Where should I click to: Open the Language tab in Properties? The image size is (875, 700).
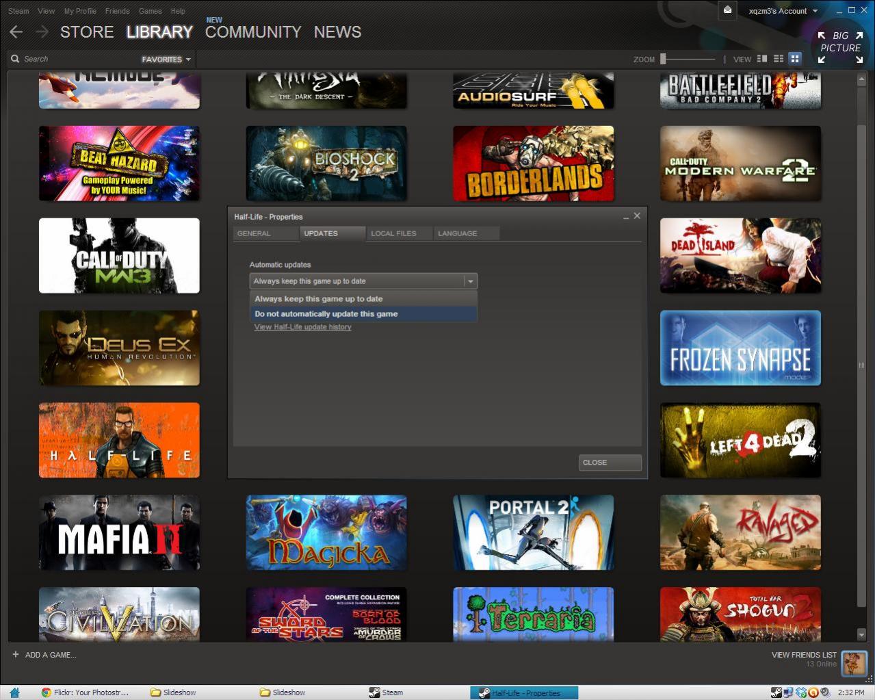(x=457, y=233)
